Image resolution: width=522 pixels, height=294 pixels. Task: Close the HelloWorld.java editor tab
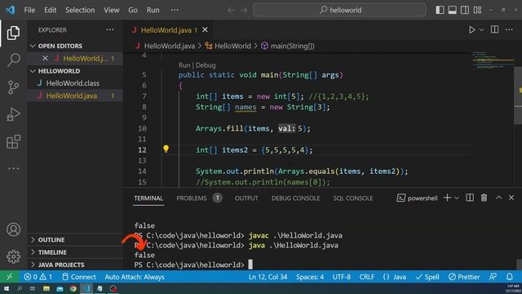tap(205, 29)
